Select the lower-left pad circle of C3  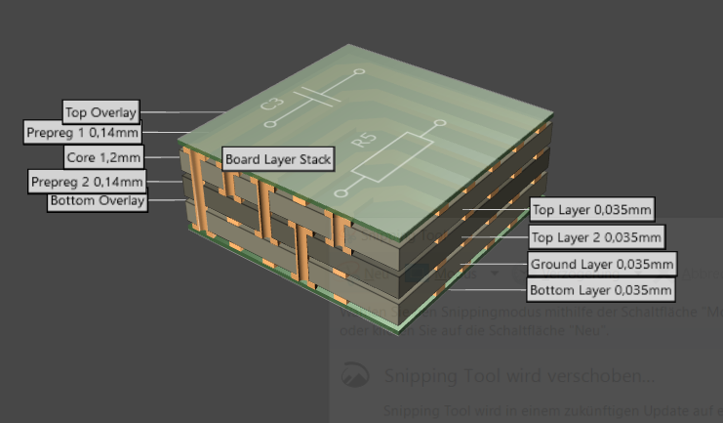point(270,123)
